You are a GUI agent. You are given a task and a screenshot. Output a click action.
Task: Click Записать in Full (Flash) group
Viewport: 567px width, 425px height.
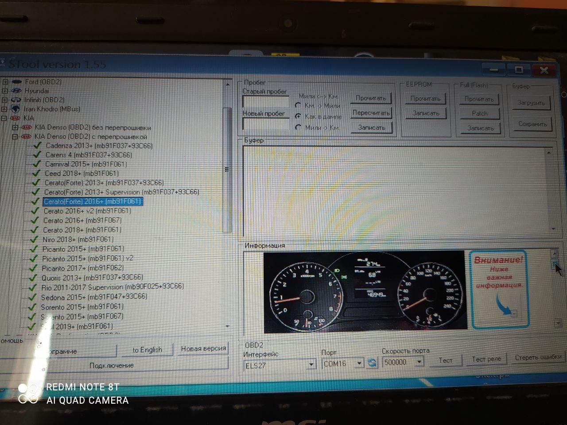coord(480,128)
